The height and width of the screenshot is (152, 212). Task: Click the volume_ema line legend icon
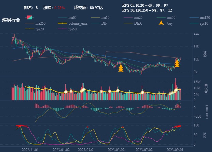[63, 23]
